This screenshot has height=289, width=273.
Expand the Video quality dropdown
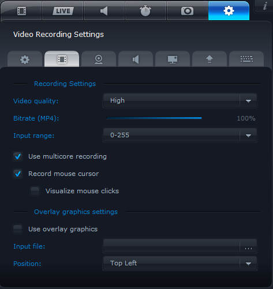click(180, 101)
